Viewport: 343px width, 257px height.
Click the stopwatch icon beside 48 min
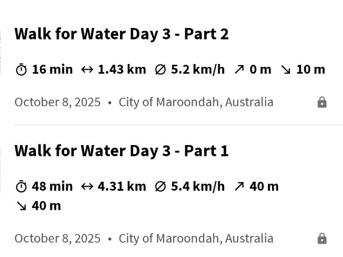(21, 186)
